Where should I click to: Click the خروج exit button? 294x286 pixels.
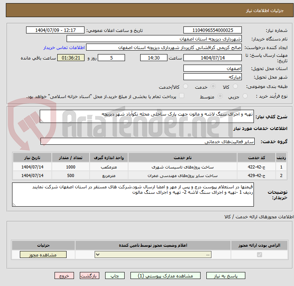point(64,276)
